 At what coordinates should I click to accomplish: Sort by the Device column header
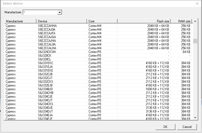coord(62,21)
